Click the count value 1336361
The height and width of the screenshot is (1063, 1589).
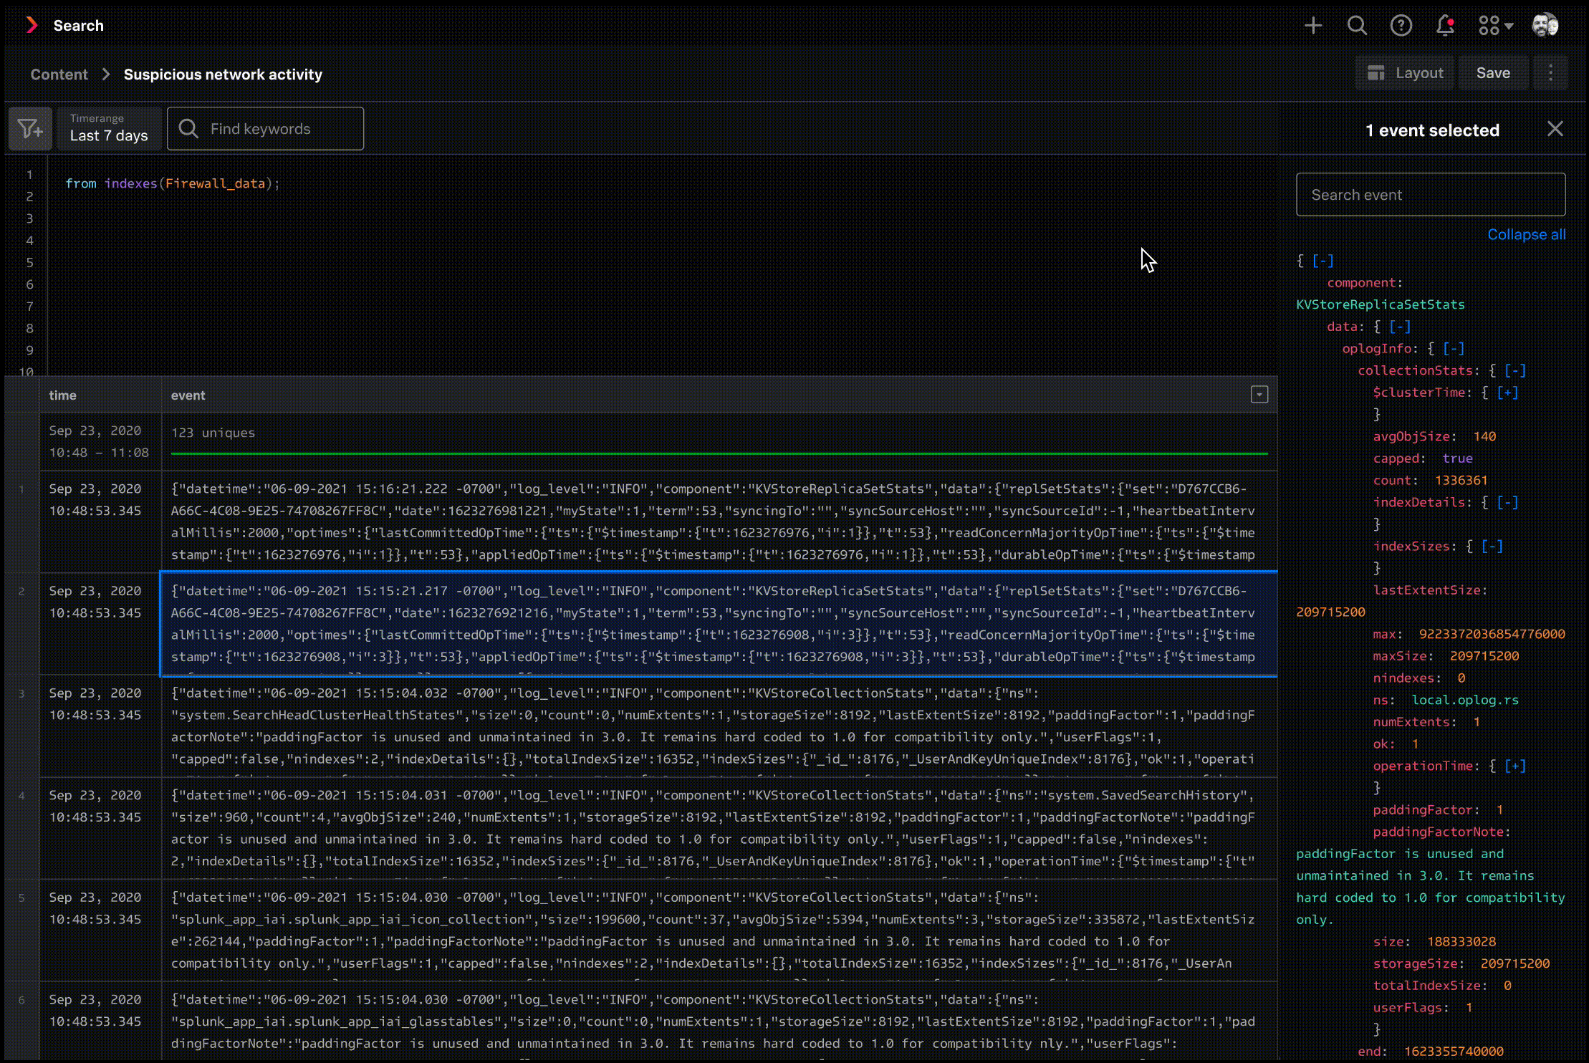tap(1461, 481)
